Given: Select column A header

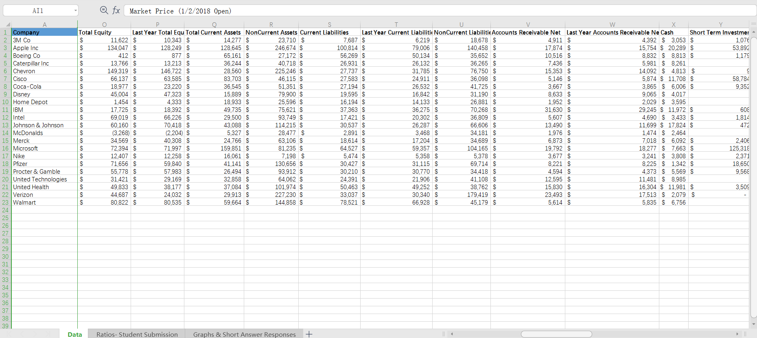Looking at the screenshot, I should pos(44,24).
